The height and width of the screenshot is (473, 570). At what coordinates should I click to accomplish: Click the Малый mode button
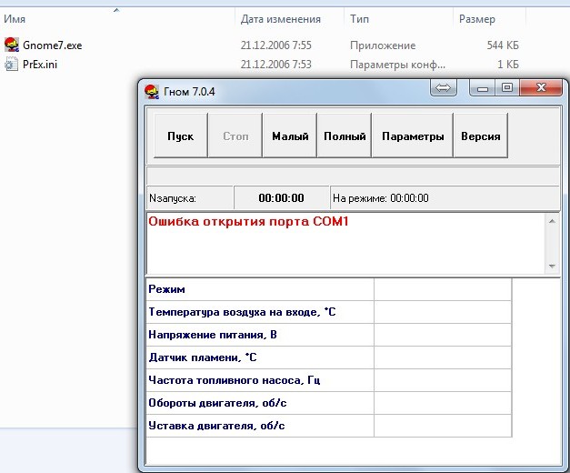click(x=290, y=136)
